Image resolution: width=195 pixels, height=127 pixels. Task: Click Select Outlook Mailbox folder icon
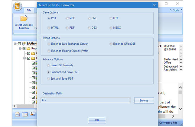tap(24, 18)
